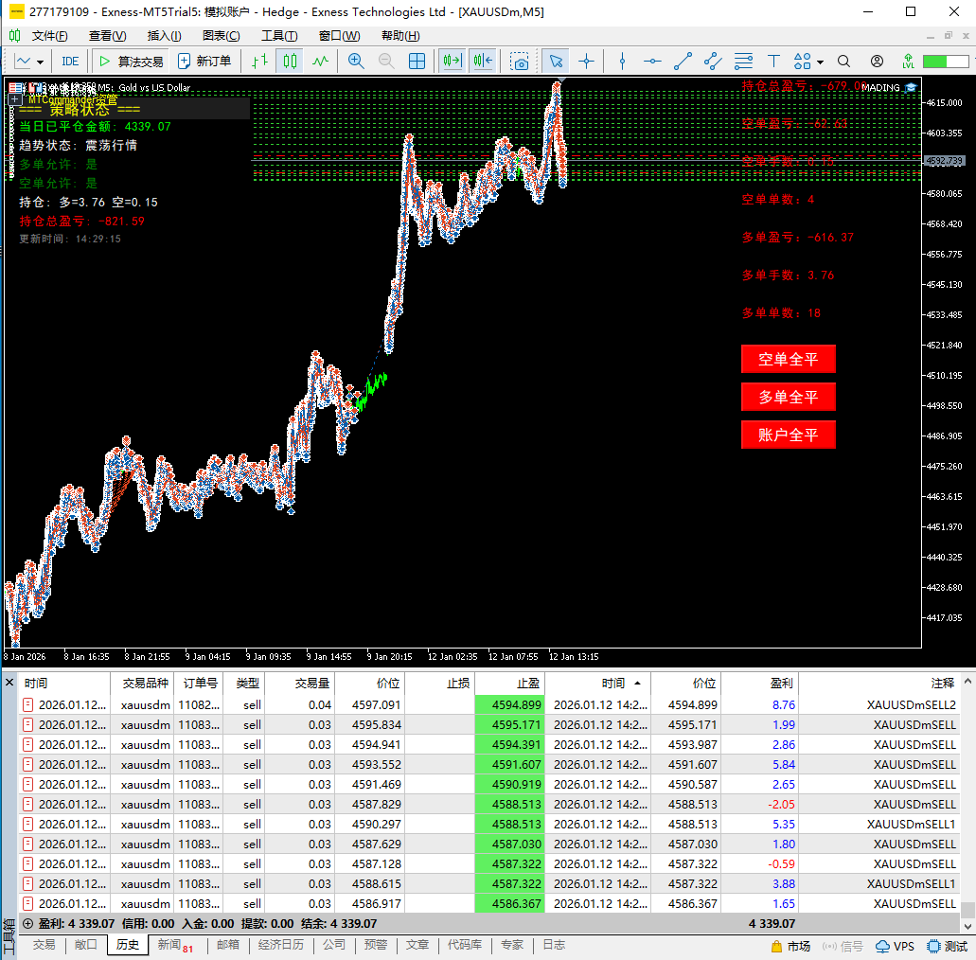Image resolution: width=976 pixels, height=960 pixels.
Task: Select the cursor arrow tool
Action: tap(556, 61)
